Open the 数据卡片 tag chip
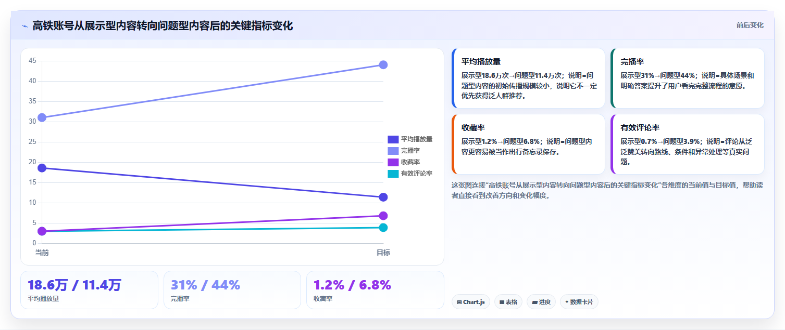Screen dimensions: 785x330 click(579, 302)
